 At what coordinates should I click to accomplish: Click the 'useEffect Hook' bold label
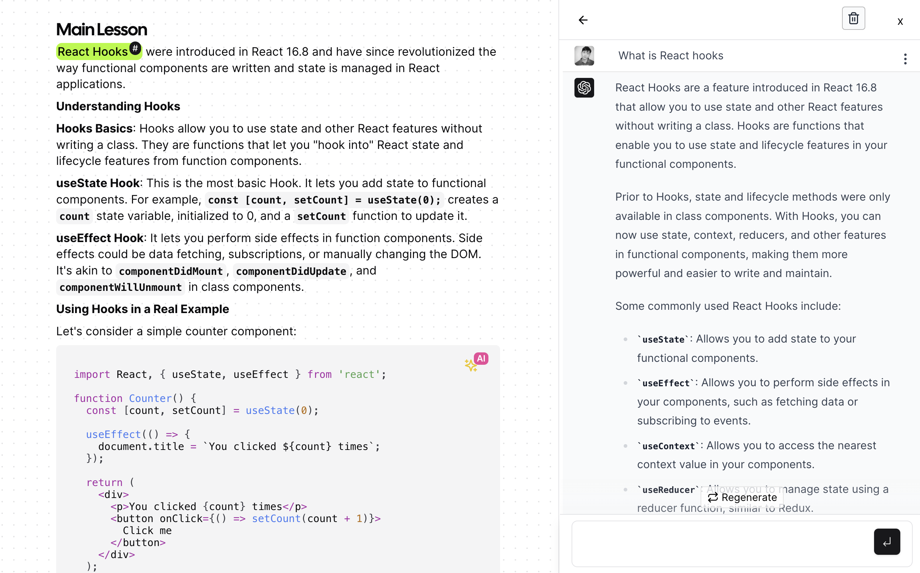click(100, 238)
